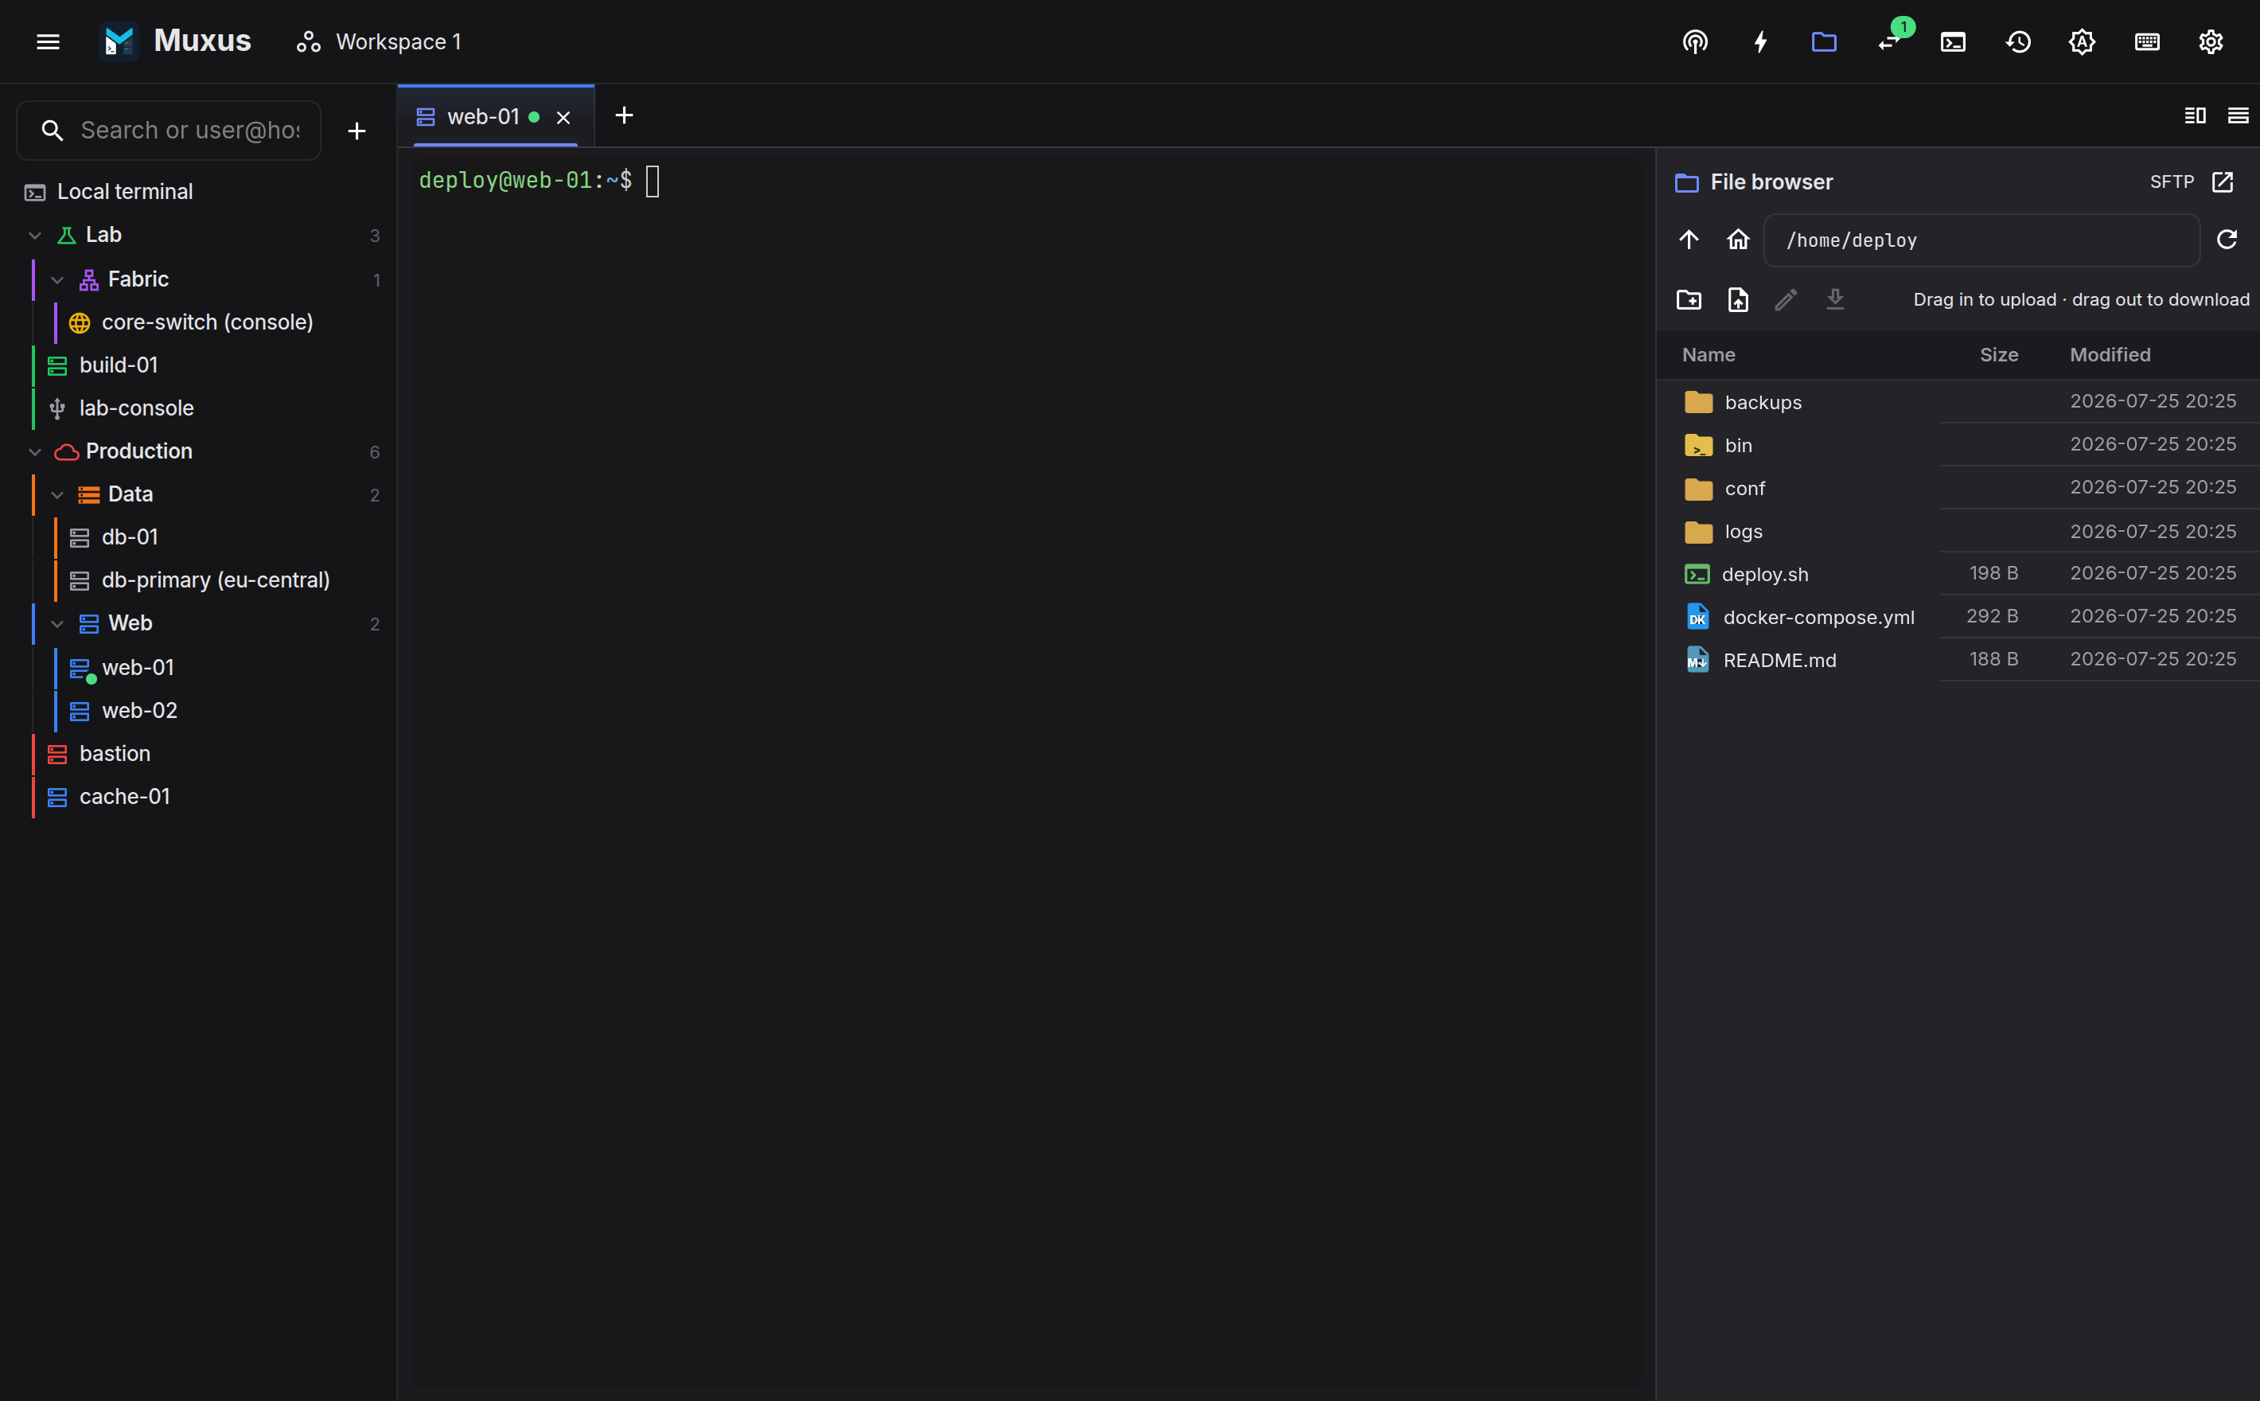Collapse the Web subgroup
The image size is (2260, 1401).
point(57,623)
